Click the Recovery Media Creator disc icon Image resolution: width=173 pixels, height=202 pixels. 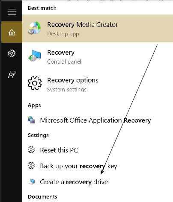pyautogui.click(x=34, y=28)
